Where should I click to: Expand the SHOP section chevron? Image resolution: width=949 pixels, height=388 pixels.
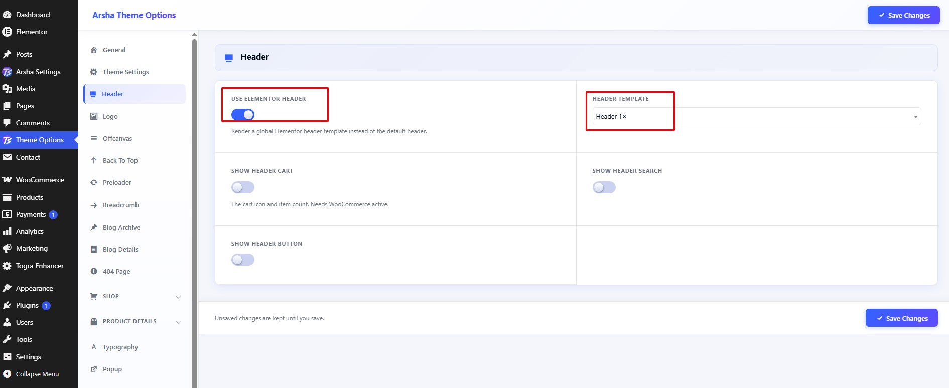[178, 297]
